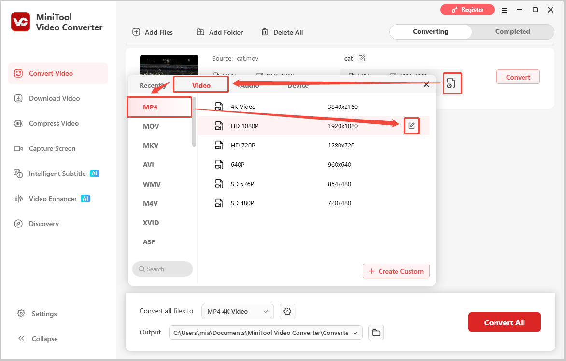Select ASF in the format list
This screenshot has height=361, width=566.
click(x=159, y=242)
